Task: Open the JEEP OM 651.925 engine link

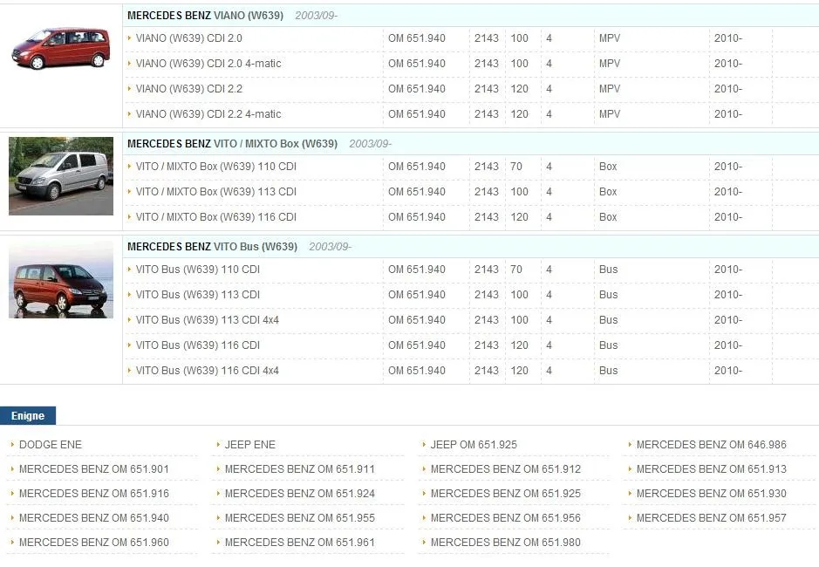Action: pyautogui.click(x=474, y=445)
